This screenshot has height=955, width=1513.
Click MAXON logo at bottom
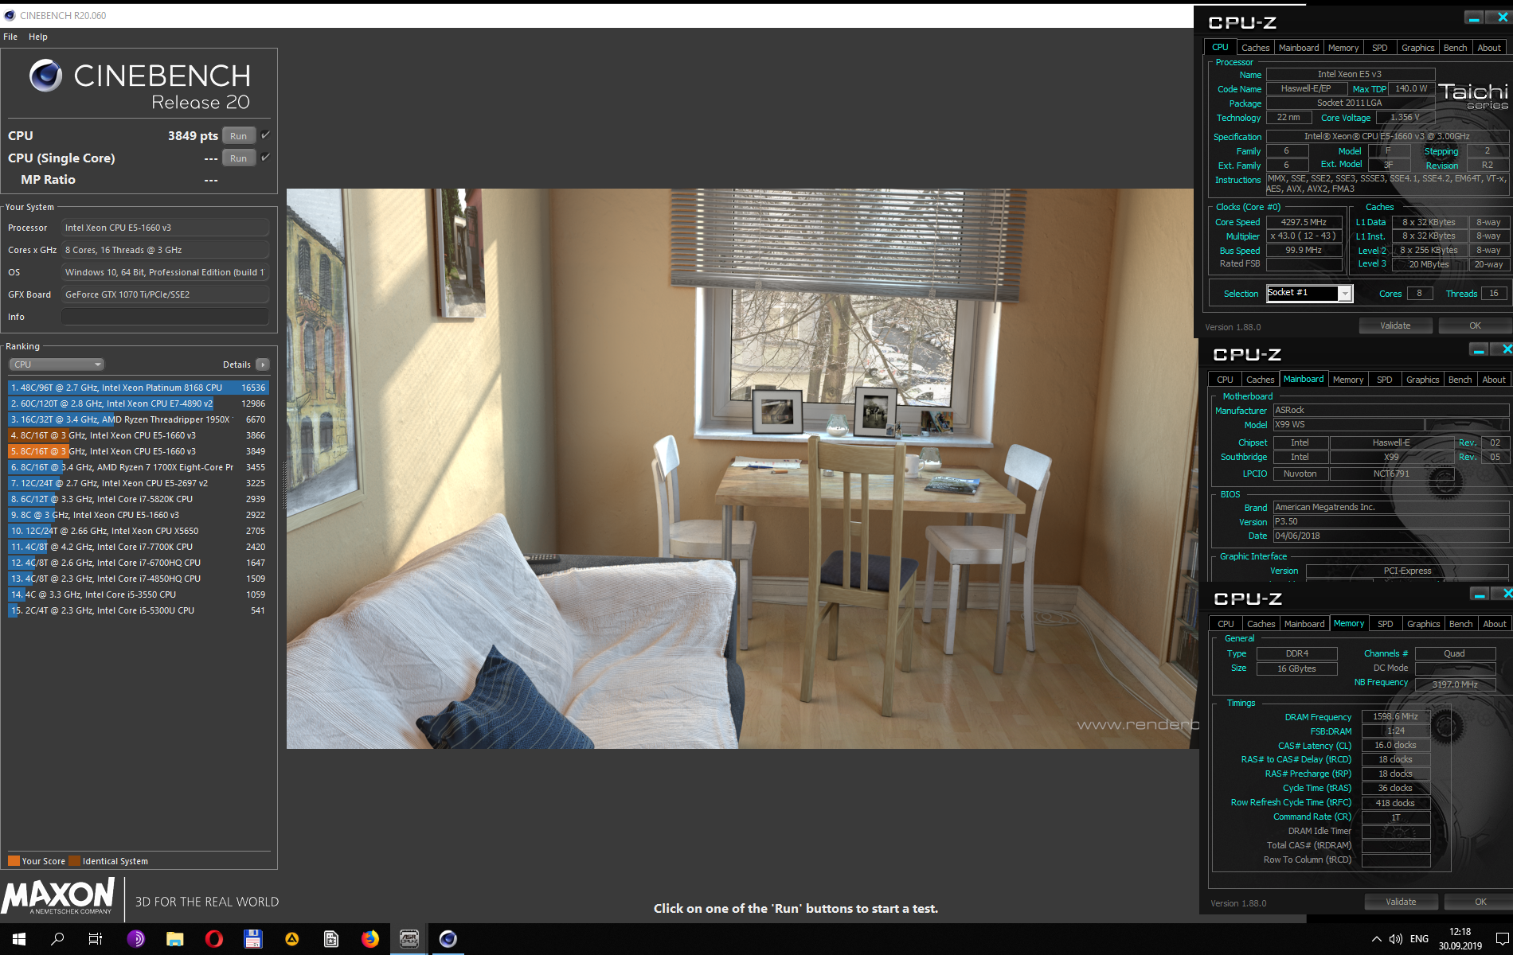58,897
